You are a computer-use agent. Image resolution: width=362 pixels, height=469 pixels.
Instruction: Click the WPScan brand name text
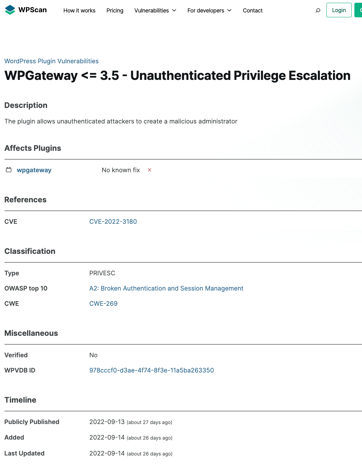[x=32, y=10]
